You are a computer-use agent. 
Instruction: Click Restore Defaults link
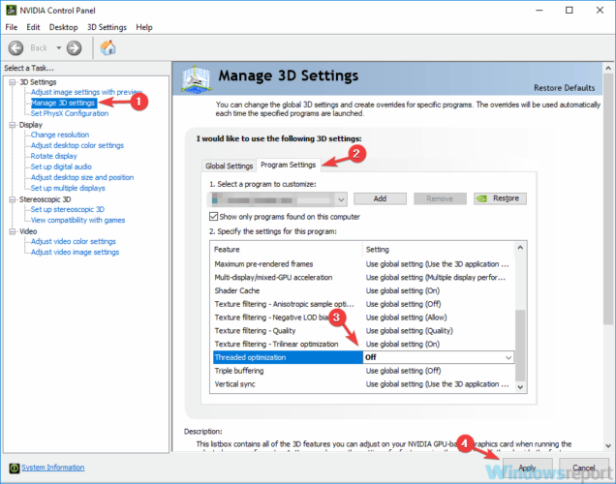[564, 88]
